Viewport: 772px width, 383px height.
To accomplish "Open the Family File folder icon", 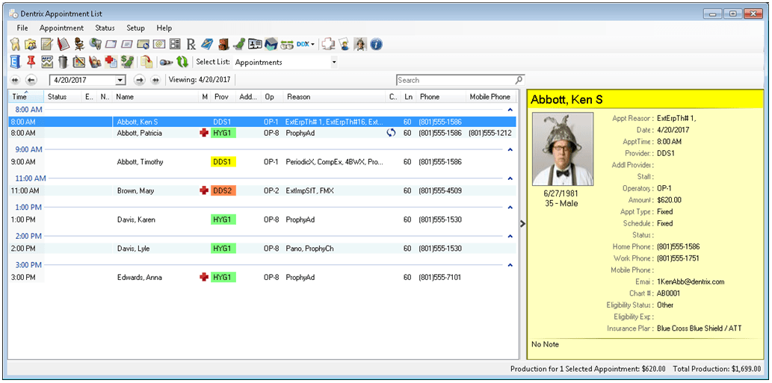I will tap(31, 44).
